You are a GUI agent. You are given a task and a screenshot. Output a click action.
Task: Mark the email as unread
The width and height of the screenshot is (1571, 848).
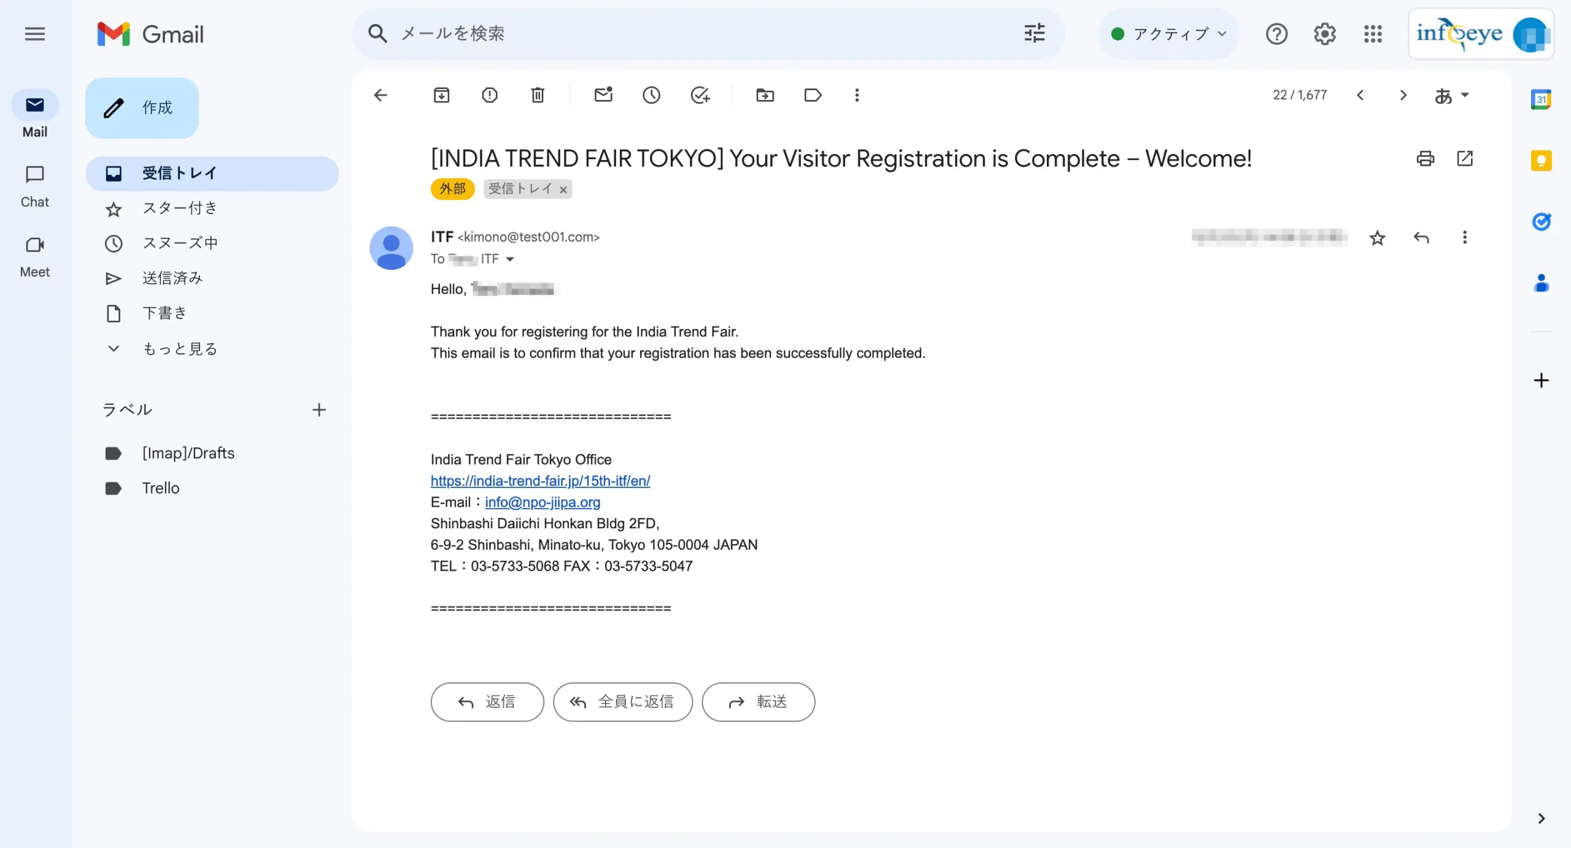coord(604,95)
